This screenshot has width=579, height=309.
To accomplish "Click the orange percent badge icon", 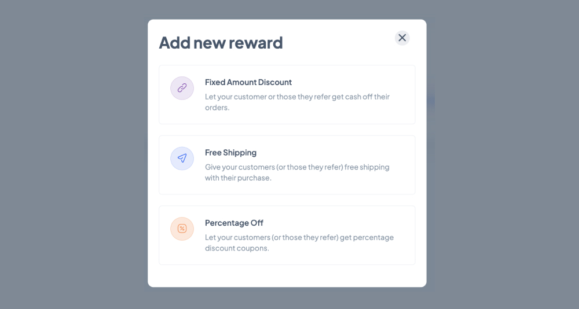I will tap(182, 229).
